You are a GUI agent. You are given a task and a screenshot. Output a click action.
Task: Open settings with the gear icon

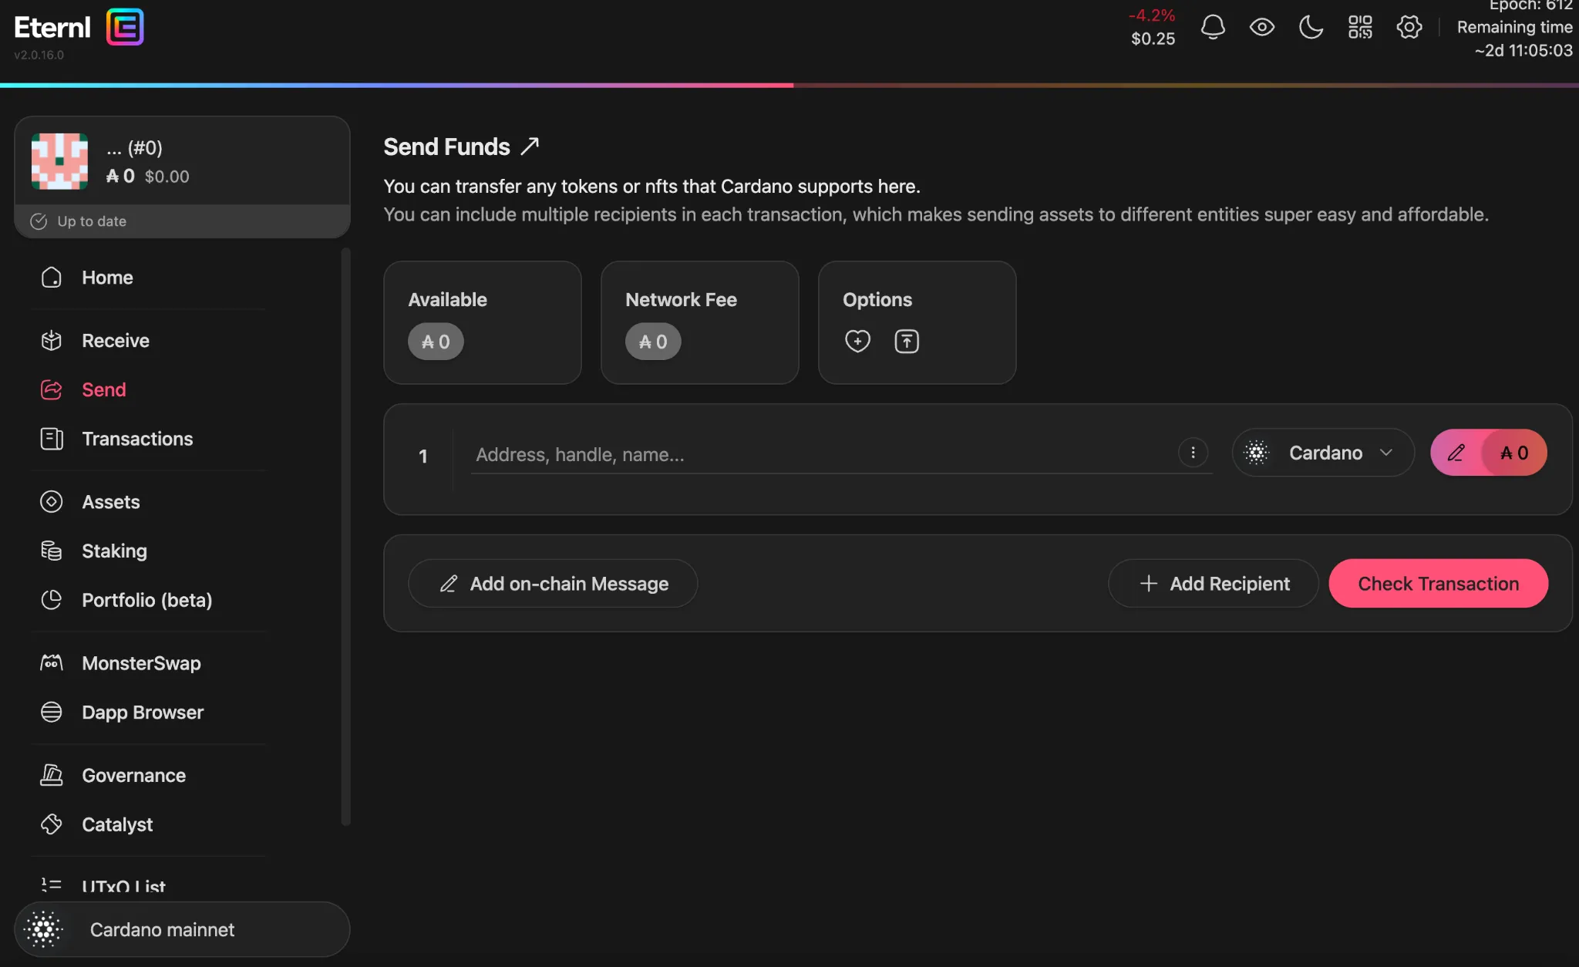tap(1409, 26)
